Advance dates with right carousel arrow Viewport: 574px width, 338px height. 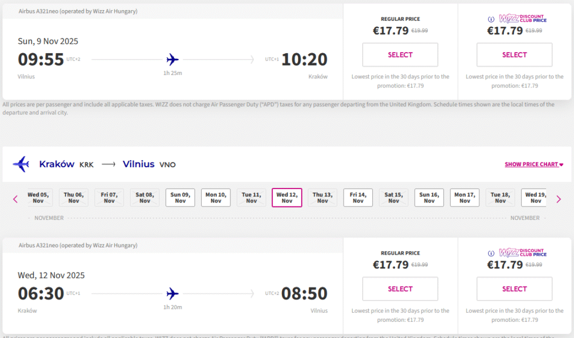coord(558,199)
